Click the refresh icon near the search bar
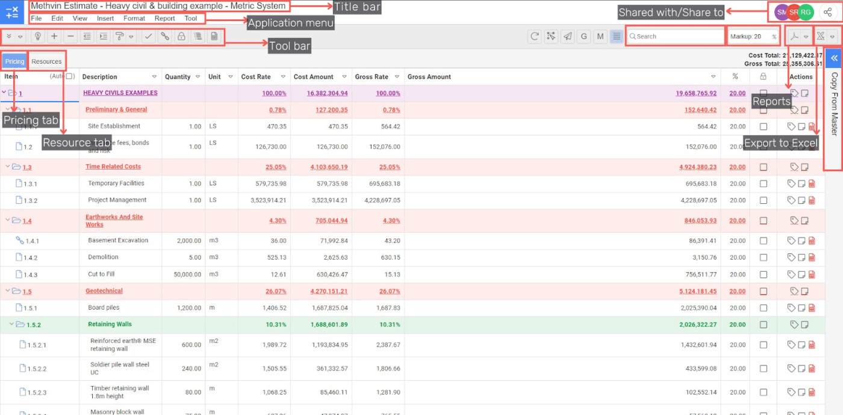Image resolution: width=843 pixels, height=415 pixels. pos(534,36)
